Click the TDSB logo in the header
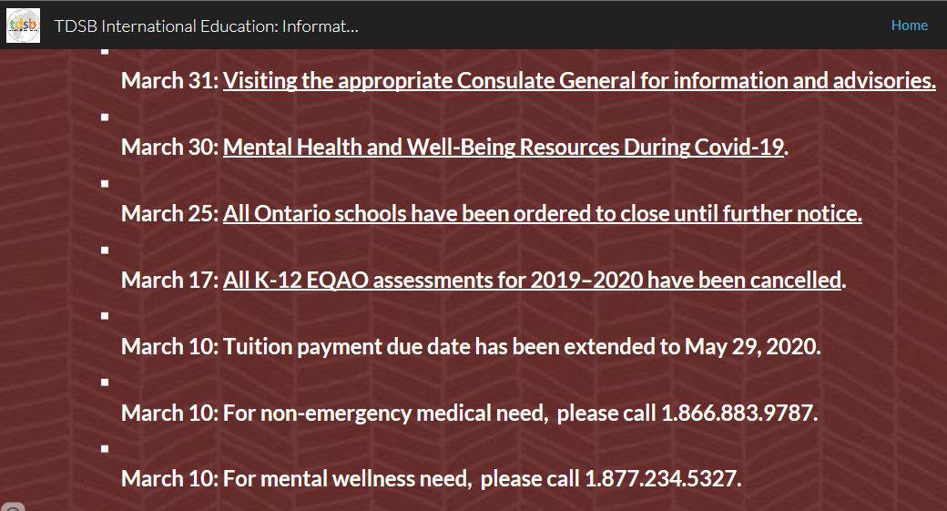 click(x=23, y=25)
